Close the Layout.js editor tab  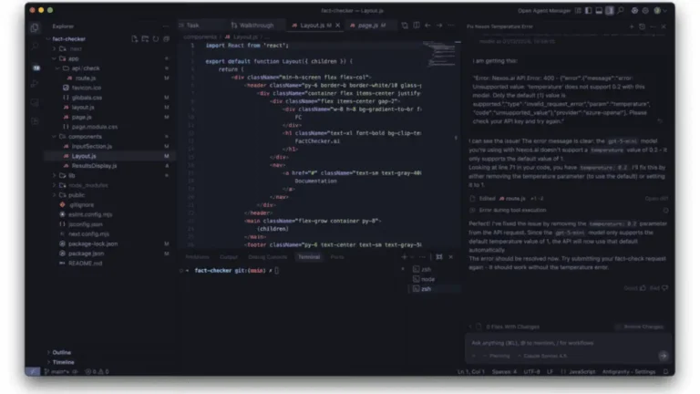(337, 26)
